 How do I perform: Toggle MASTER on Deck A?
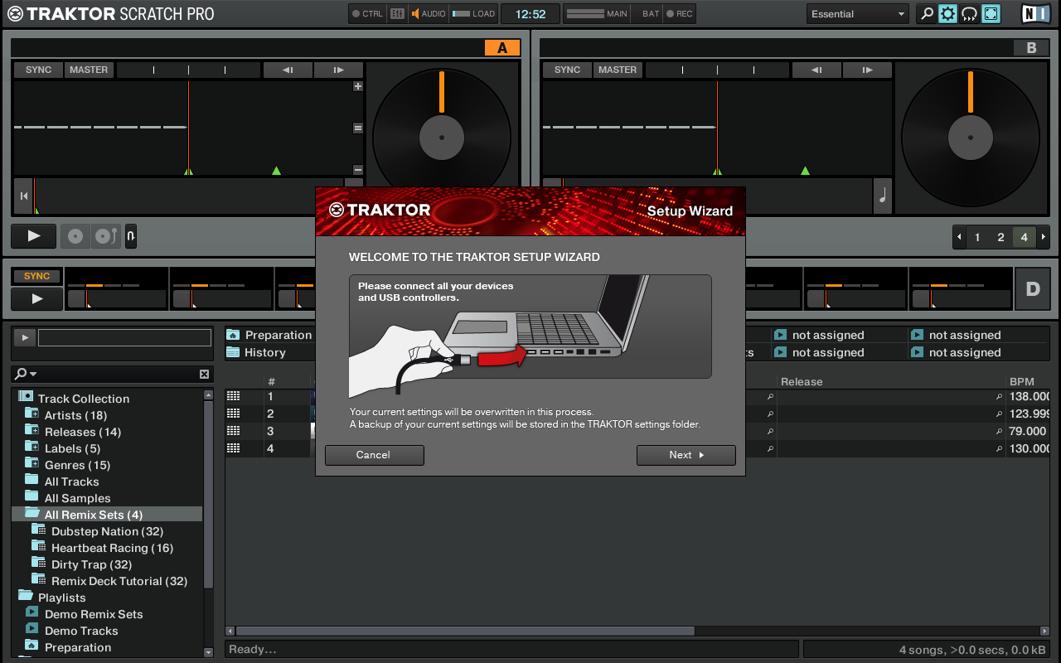click(89, 70)
